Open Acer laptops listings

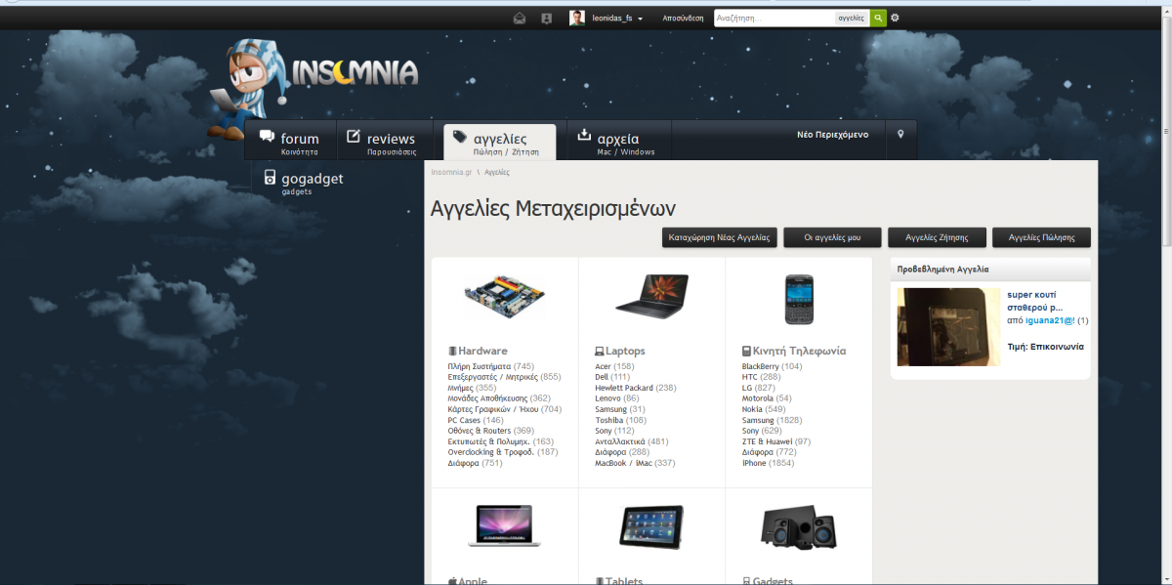click(x=604, y=366)
